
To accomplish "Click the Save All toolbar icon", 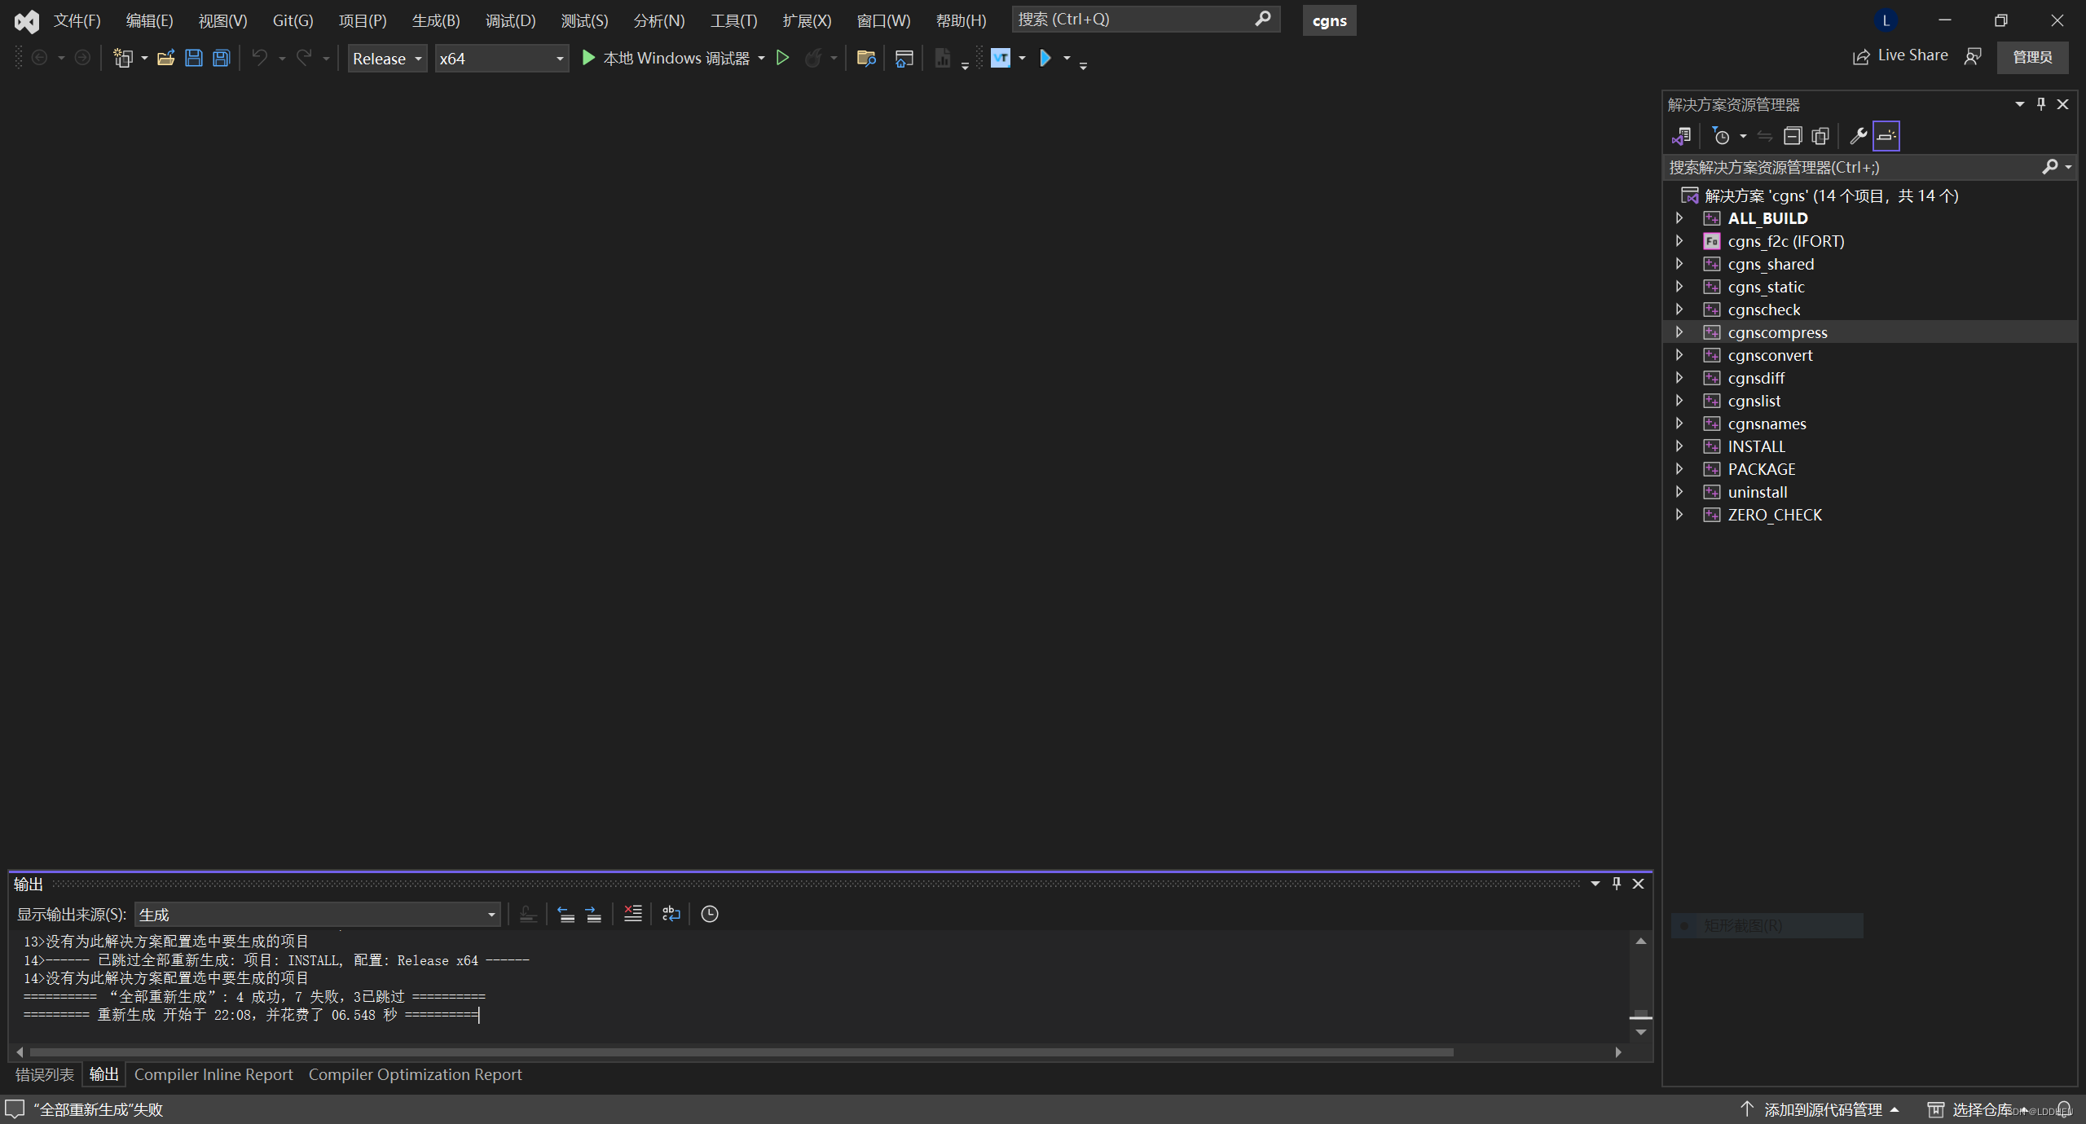I will point(221,58).
